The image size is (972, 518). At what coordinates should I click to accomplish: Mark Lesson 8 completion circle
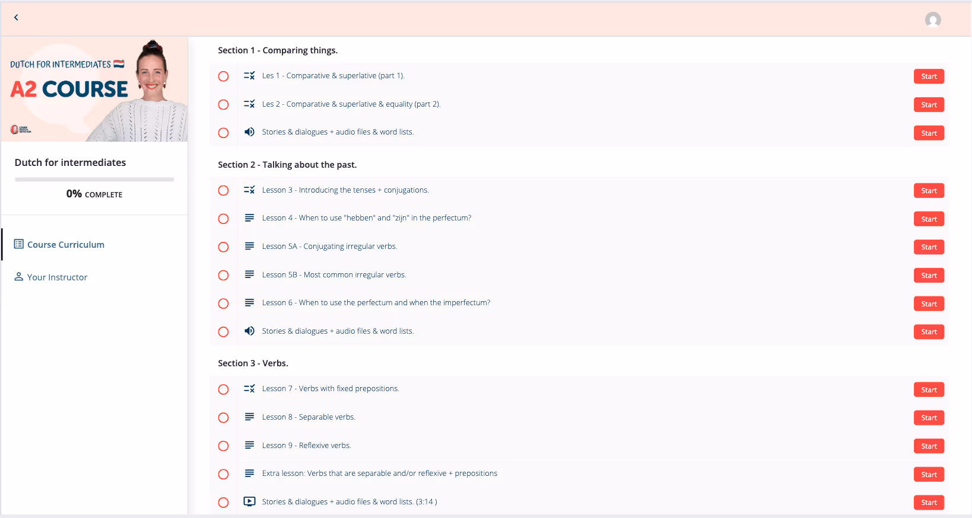point(223,418)
